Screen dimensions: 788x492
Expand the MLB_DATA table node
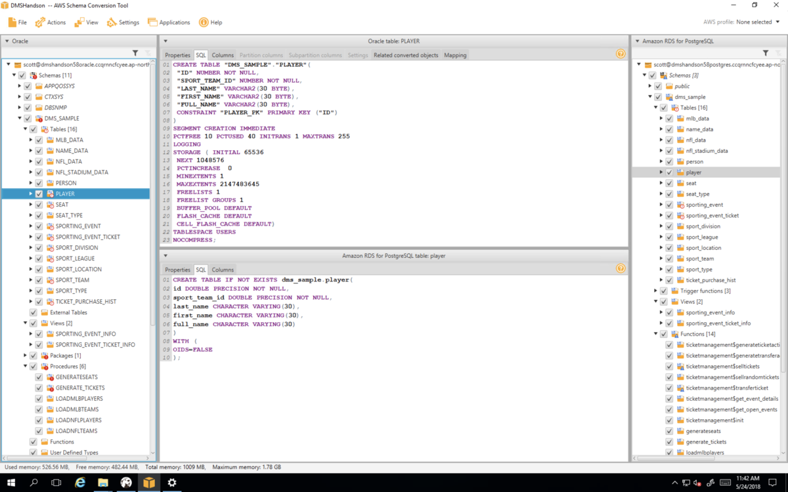30,140
